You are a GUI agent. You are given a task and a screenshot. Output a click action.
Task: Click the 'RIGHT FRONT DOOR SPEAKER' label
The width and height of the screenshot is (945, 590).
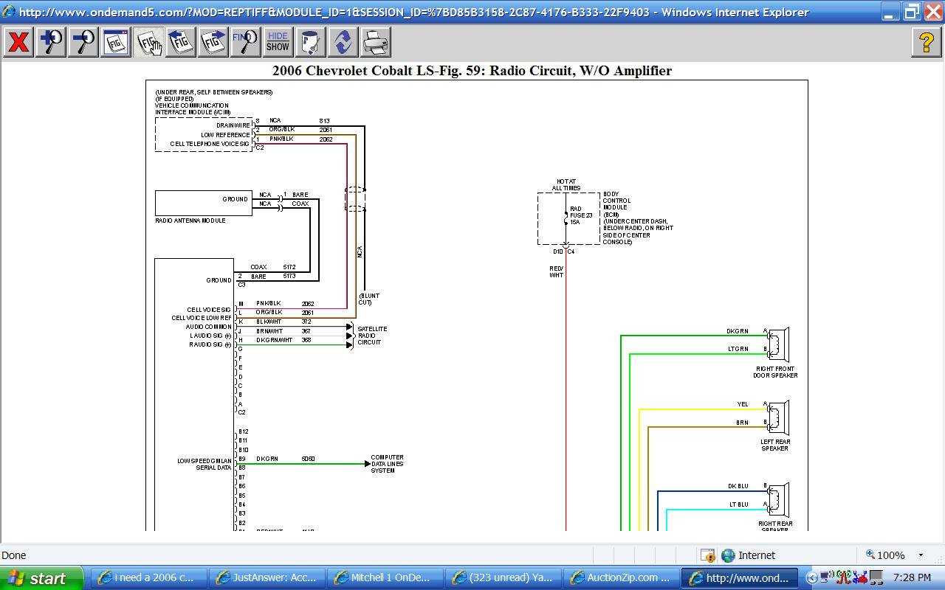775,372
